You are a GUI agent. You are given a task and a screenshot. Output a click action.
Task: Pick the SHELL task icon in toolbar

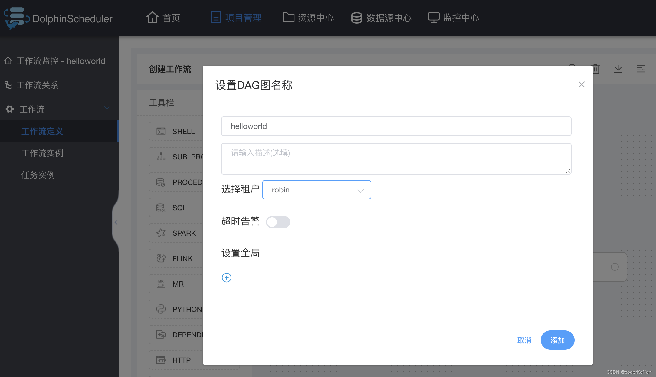(x=161, y=131)
